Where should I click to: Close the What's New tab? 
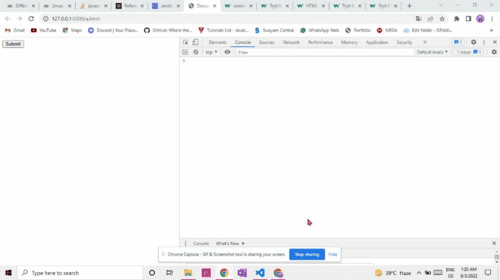243,243
